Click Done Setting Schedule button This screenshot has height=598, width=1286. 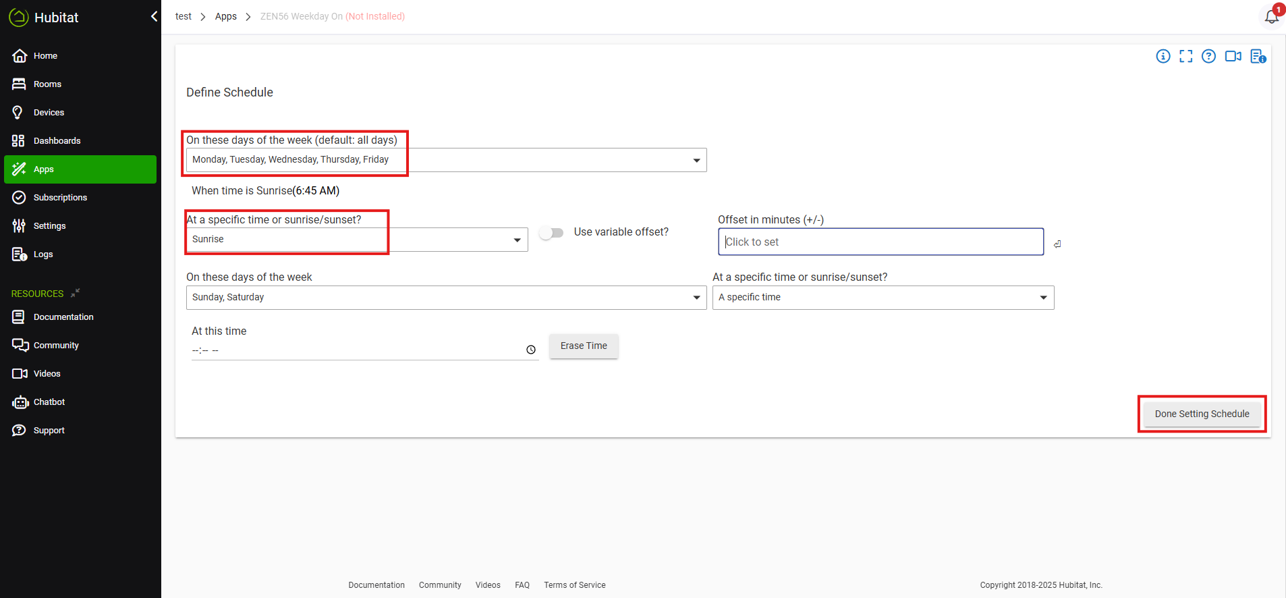1202,414
